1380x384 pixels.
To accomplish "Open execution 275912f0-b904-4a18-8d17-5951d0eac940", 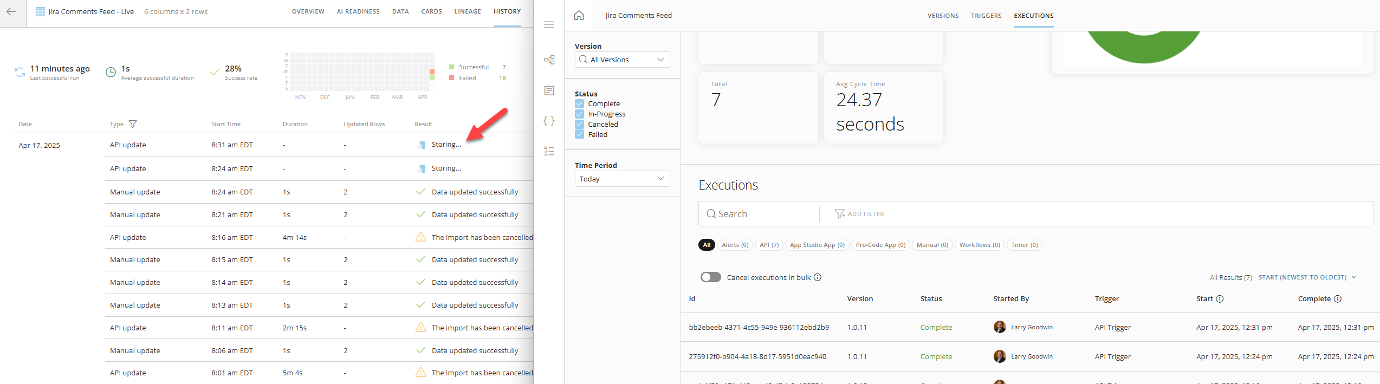I will point(757,356).
